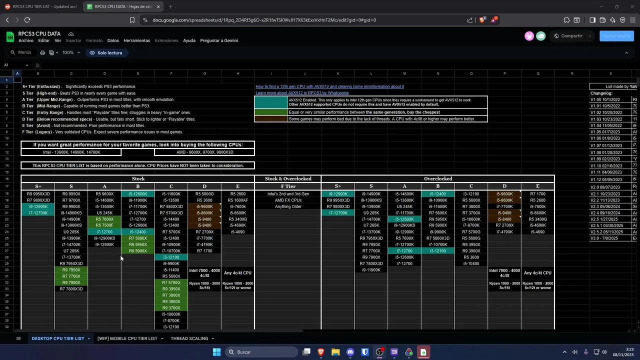This screenshot has height=360, width=640.
Task: Open the Brave Rewards triangle icon
Action: click(494, 20)
